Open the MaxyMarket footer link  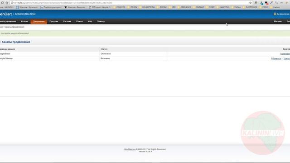coord(130,149)
